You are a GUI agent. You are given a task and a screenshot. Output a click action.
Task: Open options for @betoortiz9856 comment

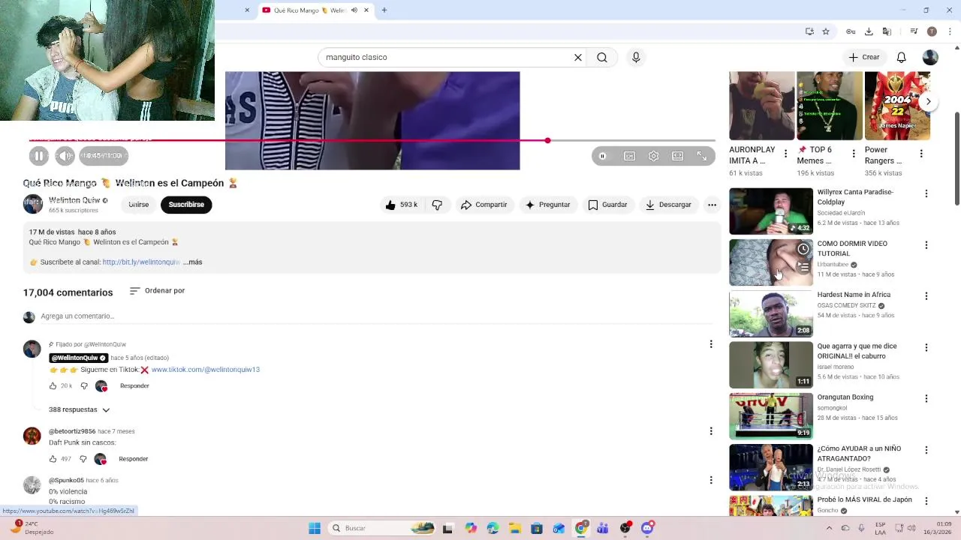coord(711,431)
